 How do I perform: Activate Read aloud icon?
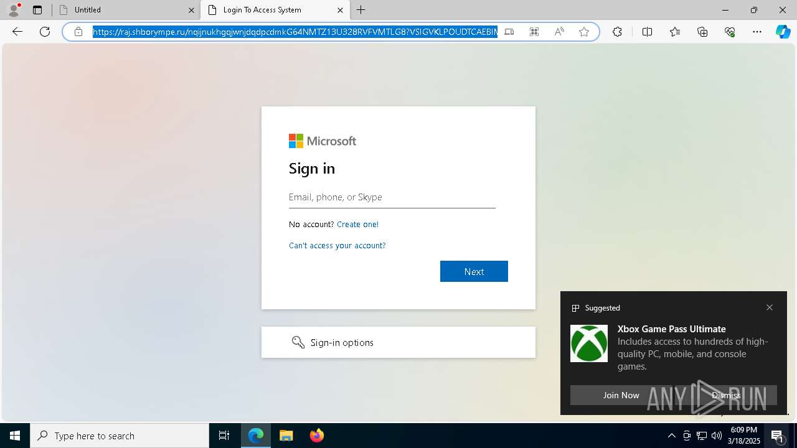pyautogui.click(x=559, y=32)
